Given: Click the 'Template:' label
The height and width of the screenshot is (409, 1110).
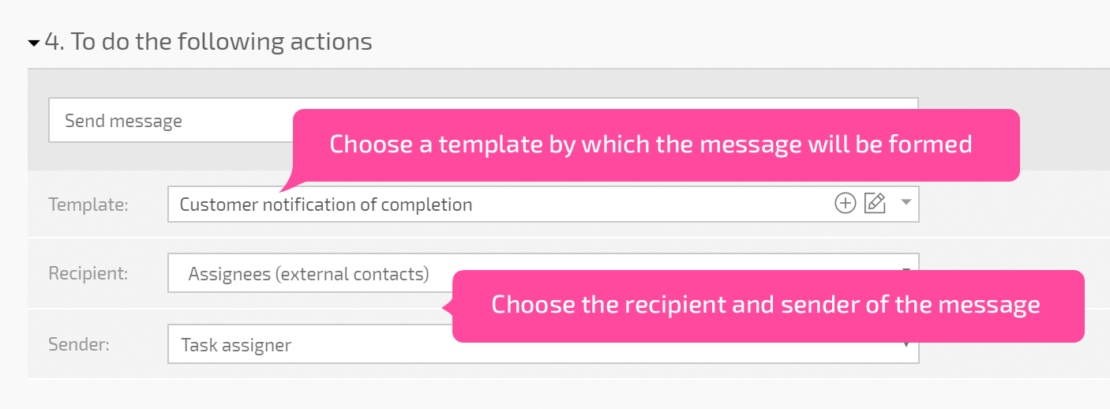Looking at the screenshot, I should [88, 204].
